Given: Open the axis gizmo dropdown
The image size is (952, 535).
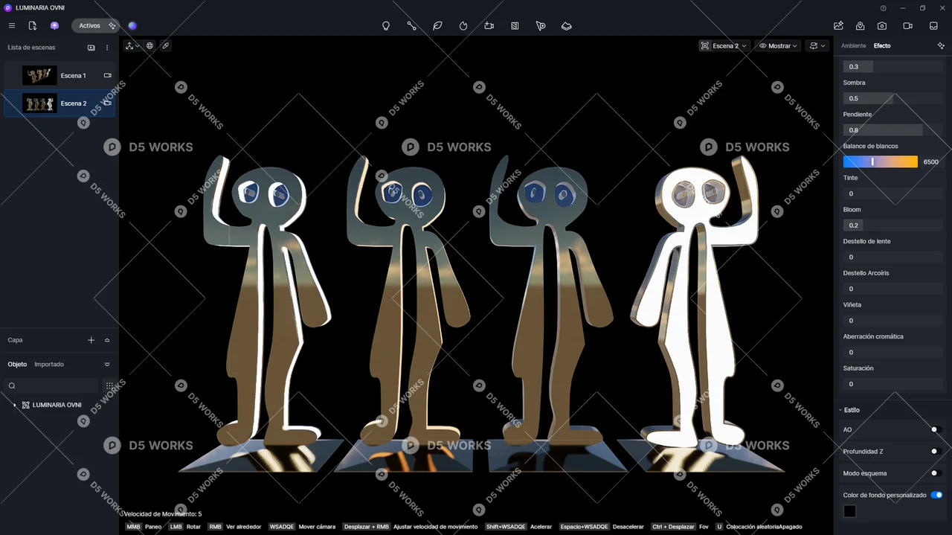Looking at the screenshot, I should 132,45.
